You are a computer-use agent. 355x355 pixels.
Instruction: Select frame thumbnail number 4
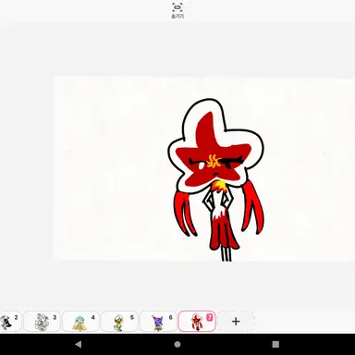point(80,321)
